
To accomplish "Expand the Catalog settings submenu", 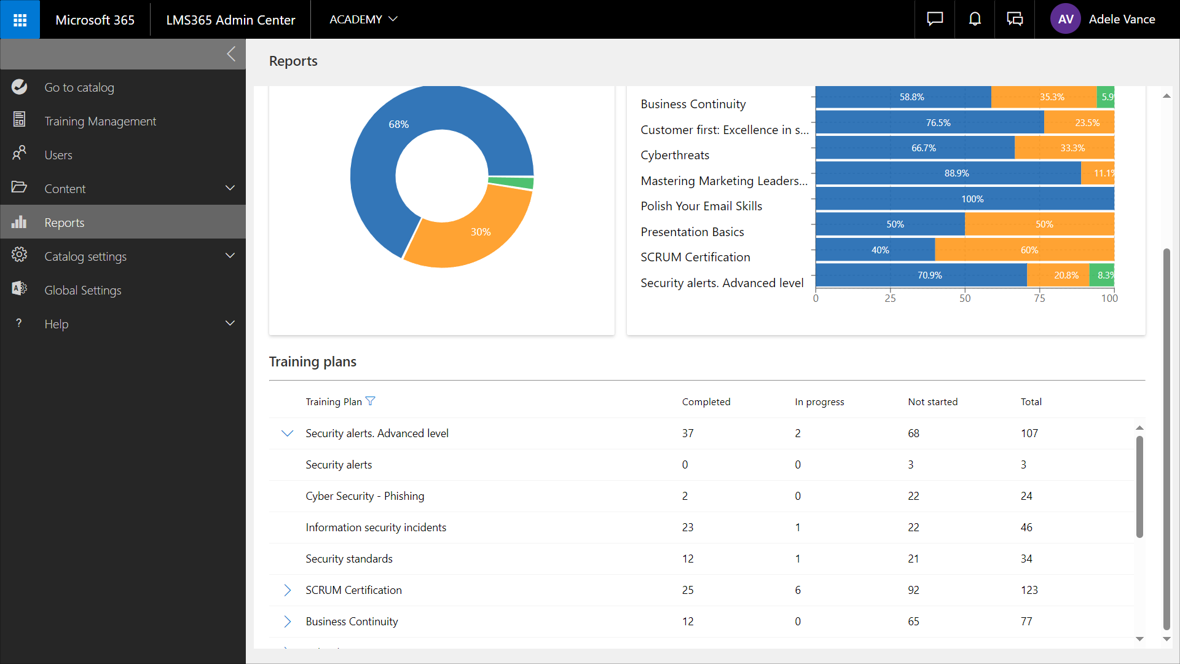I will [x=230, y=256].
